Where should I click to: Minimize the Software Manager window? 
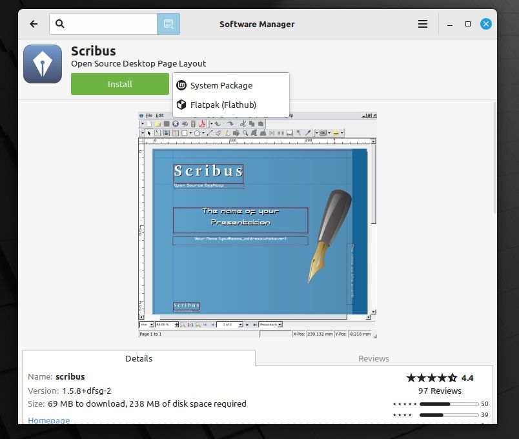tap(450, 24)
